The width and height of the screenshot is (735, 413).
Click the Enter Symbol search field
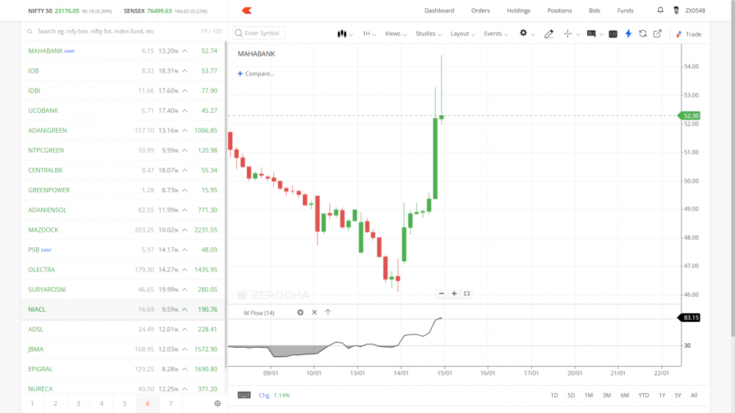point(259,33)
